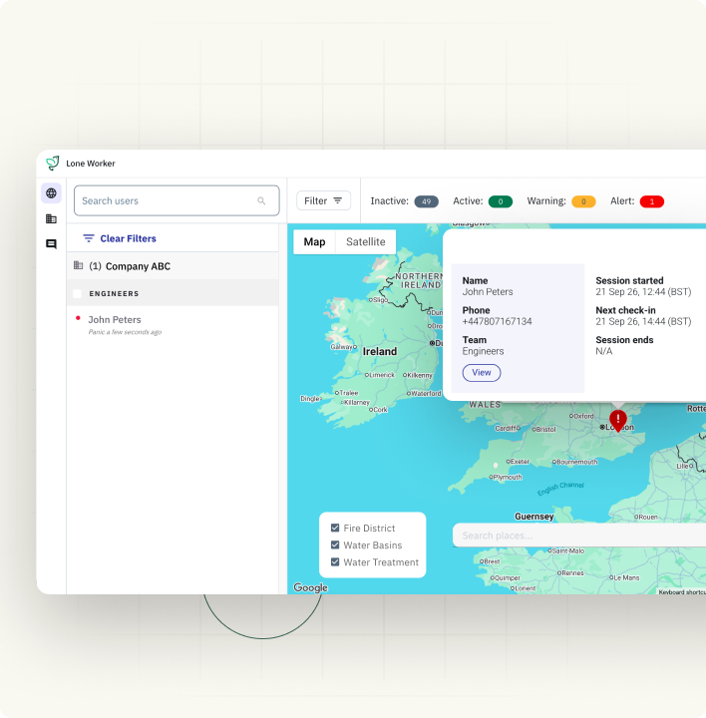Viewport: 706px width, 718px height.
Task: Click the Engineers team value in popup
Action: [x=483, y=351]
